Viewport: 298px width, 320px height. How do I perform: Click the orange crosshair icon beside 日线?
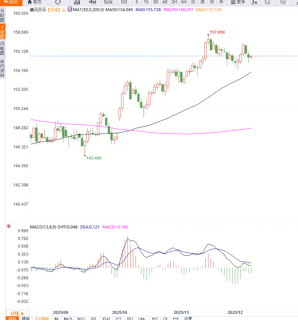tap(63, 10)
